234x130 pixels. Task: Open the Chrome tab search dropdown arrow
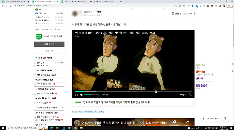215,1
